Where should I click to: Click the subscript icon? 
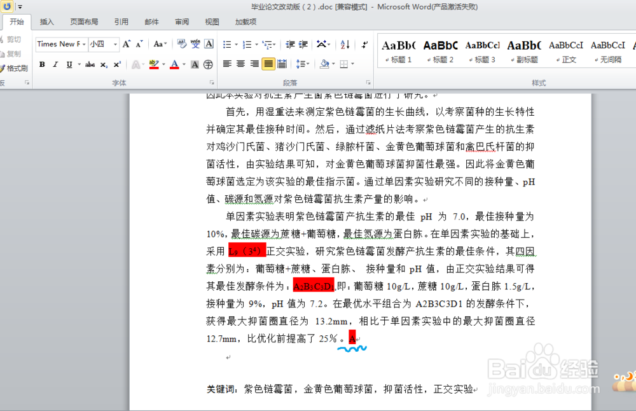104,64
